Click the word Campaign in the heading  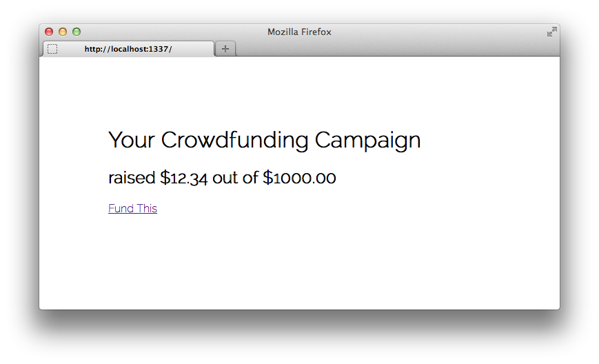(x=367, y=141)
